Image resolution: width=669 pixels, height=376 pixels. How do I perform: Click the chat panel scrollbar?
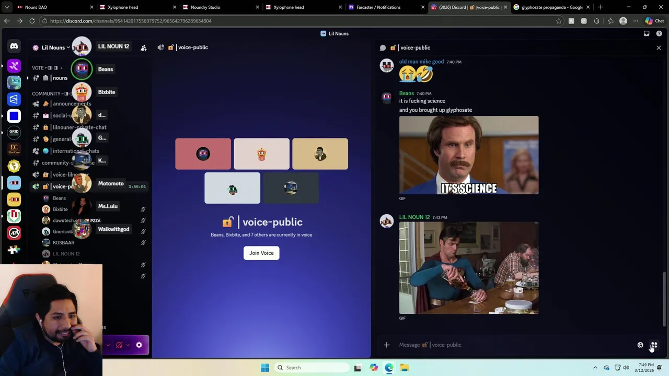tap(664, 299)
